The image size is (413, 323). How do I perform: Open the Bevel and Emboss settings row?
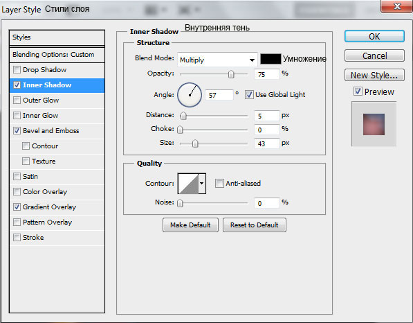tap(57, 130)
